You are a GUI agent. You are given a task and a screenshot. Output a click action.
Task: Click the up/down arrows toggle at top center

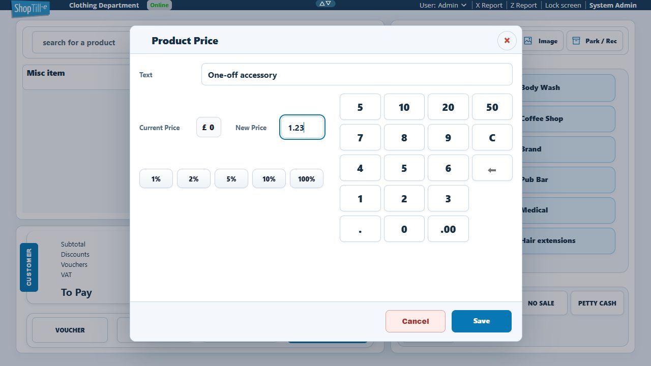[325, 4]
